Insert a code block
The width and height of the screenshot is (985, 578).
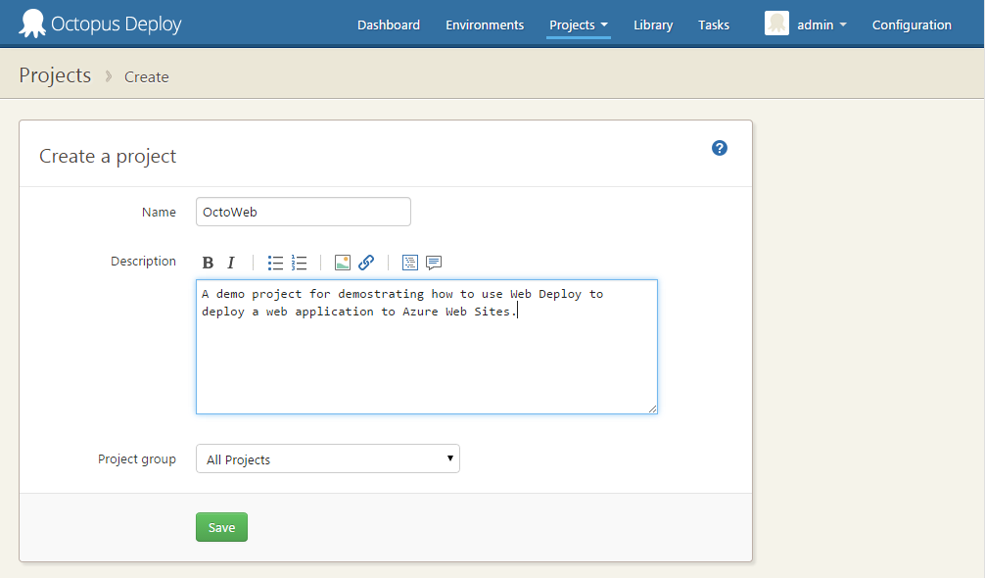[x=410, y=263]
